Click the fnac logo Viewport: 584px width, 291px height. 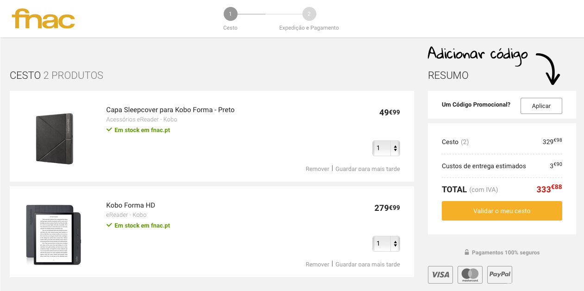(43, 19)
